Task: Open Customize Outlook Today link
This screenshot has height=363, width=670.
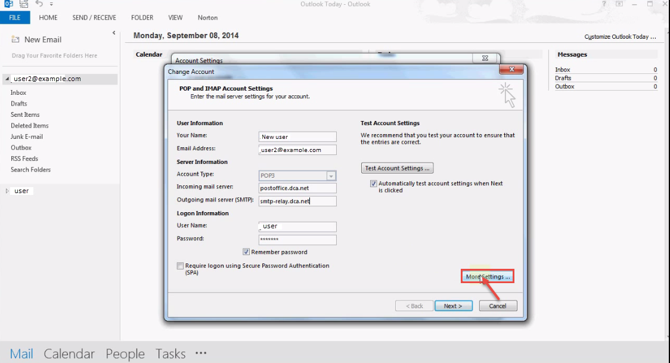Action: tap(620, 37)
